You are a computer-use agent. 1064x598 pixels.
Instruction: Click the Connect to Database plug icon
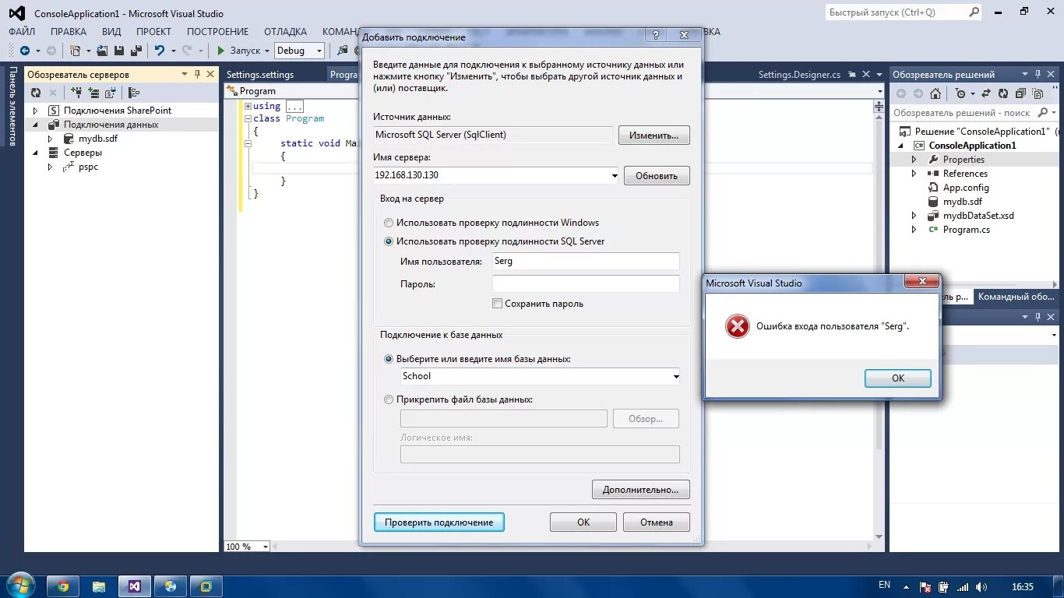76,93
